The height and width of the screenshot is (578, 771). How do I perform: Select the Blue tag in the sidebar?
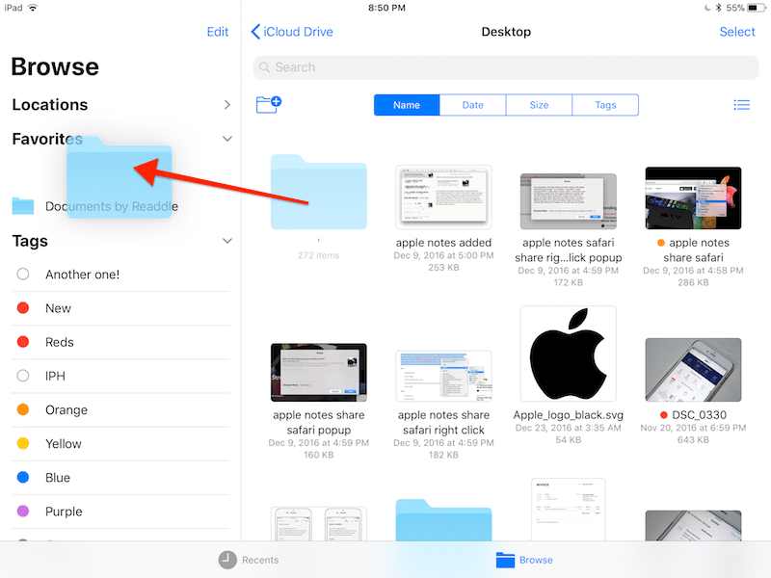(x=23, y=478)
